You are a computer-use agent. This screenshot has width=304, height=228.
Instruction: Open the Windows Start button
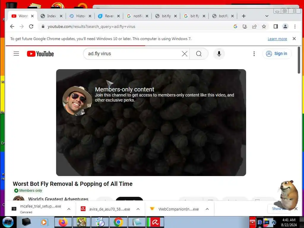(x=8, y=222)
